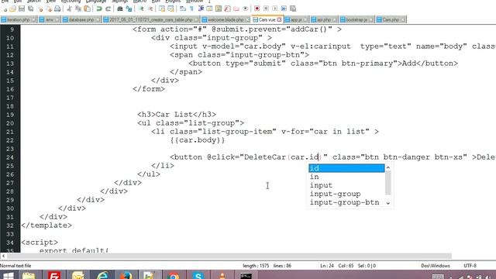This screenshot has height=279, width=496.
Task: Click the Copy toolbar icon
Action: 77,9
